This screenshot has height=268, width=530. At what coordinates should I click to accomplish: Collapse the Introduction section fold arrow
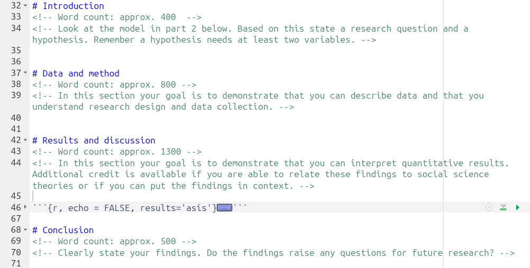[25, 6]
